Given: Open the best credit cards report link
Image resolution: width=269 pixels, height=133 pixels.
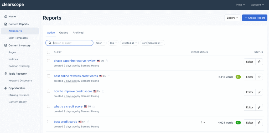Looking at the screenshot, I should click(65, 122).
